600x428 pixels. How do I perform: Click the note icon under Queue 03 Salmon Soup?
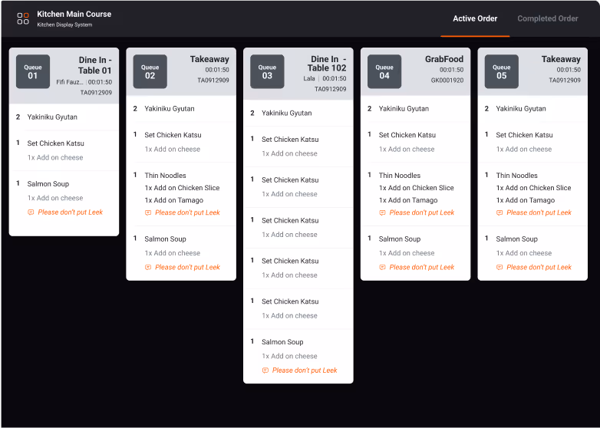265,370
